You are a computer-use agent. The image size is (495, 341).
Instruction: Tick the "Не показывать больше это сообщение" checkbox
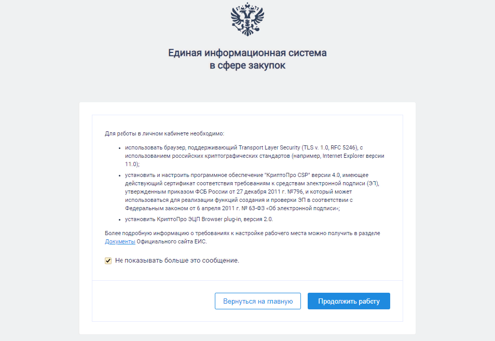108,261
